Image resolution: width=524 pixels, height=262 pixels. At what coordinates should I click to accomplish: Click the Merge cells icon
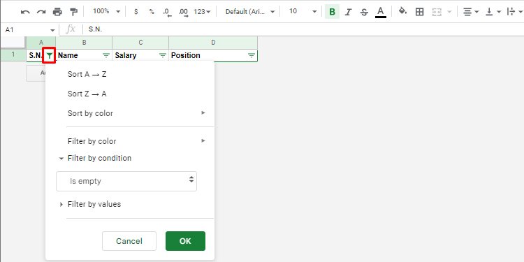437,12
